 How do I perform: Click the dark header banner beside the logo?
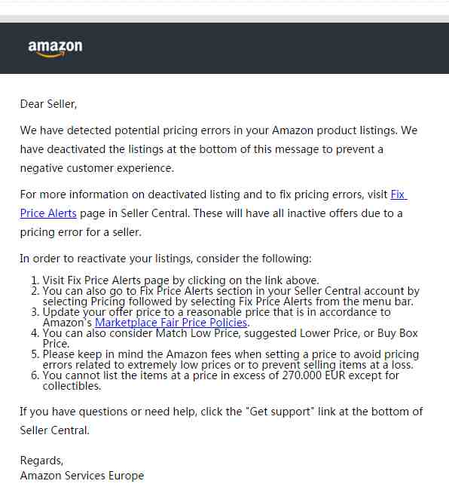250,48
